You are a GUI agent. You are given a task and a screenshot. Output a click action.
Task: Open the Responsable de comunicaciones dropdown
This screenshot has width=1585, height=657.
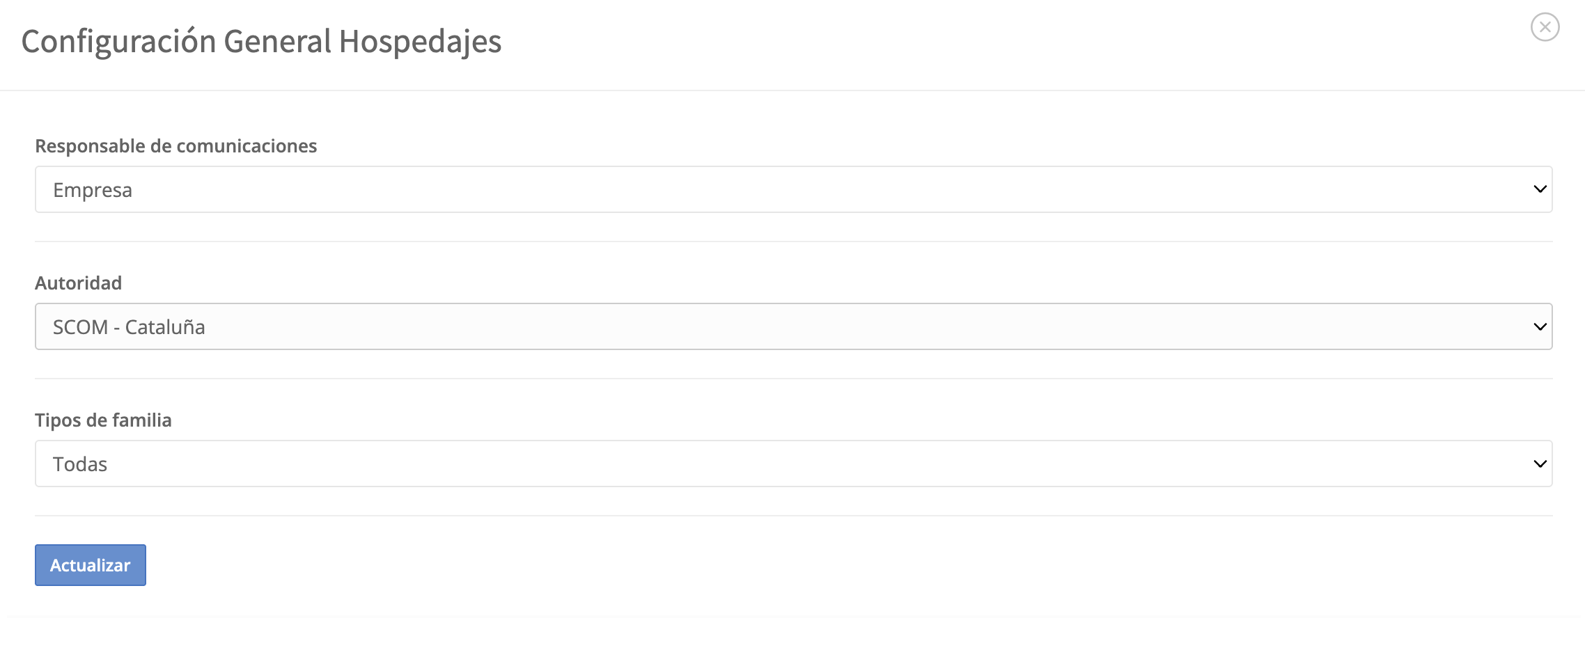pyautogui.click(x=793, y=189)
